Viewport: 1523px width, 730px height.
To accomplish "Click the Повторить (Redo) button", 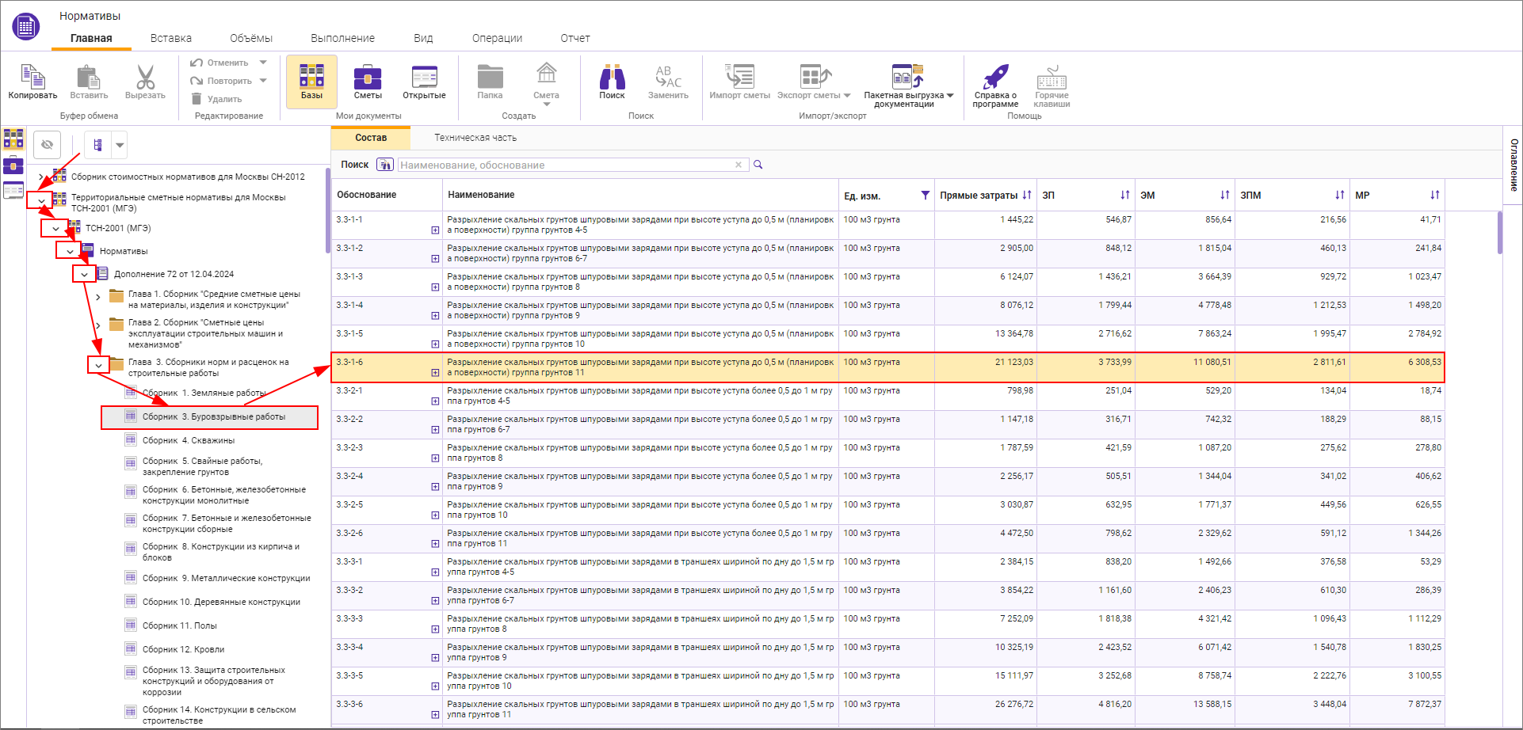I will pyautogui.click(x=221, y=81).
